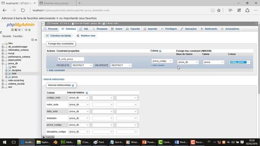Open Console bar at bottom
Image resolution: width=260 pixels, height=146 pixels.
coord(48,137)
